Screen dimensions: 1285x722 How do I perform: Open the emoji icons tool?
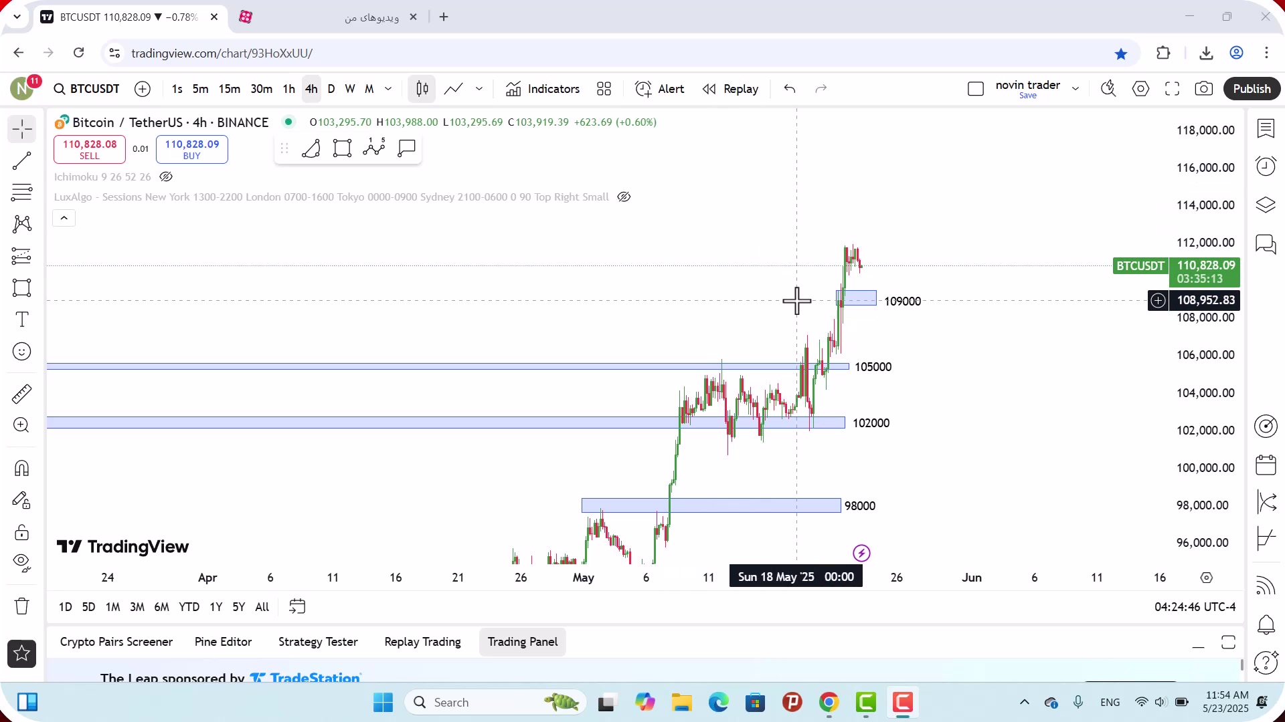click(22, 352)
